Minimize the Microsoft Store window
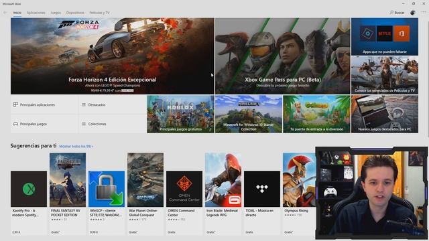 click(404, 3)
